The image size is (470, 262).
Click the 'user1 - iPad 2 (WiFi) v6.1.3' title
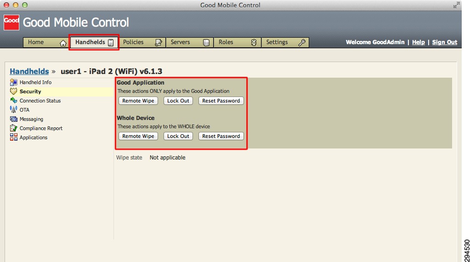point(112,71)
